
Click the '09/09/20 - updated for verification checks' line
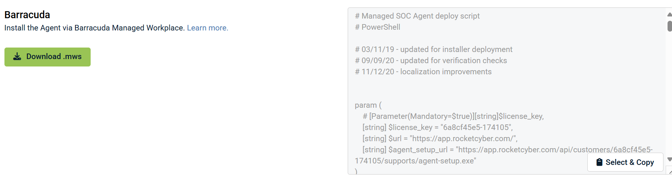431,61
